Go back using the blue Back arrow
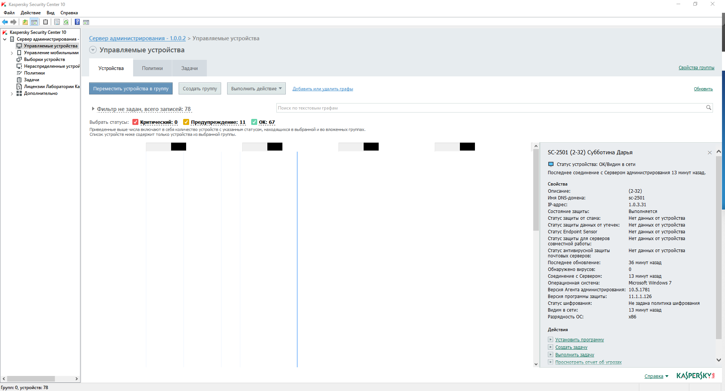 pos(5,22)
